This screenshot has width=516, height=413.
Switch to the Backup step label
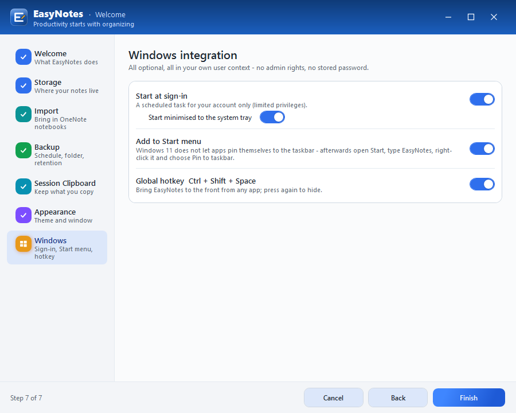pyautogui.click(x=47, y=147)
